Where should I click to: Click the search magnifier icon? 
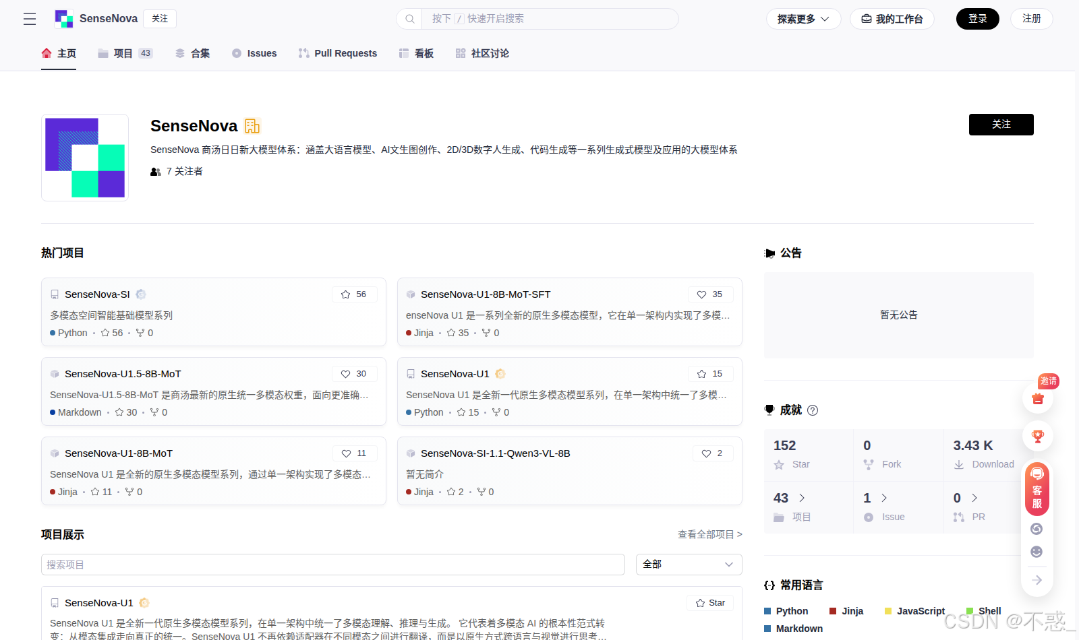[x=409, y=19]
